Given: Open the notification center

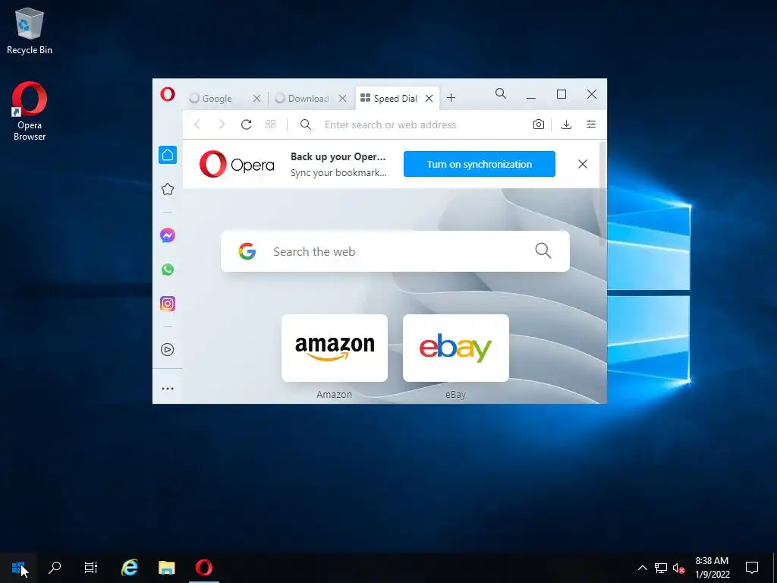Looking at the screenshot, I should coord(752,568).
